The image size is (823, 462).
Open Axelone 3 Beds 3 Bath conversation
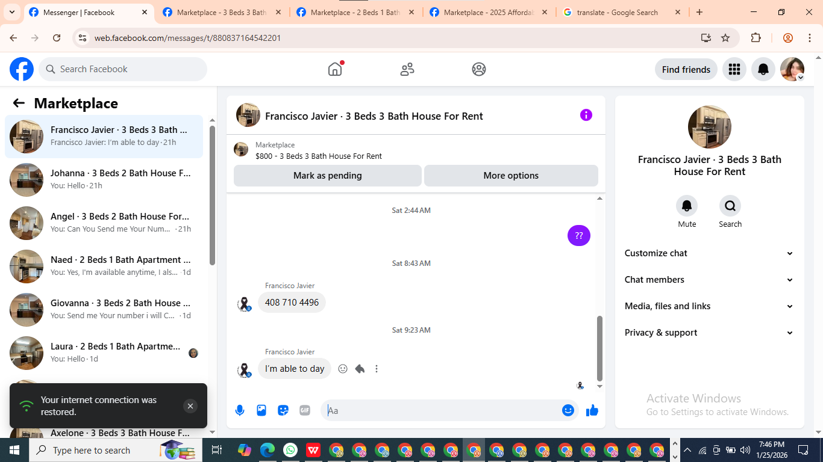(x=104, y=433)
